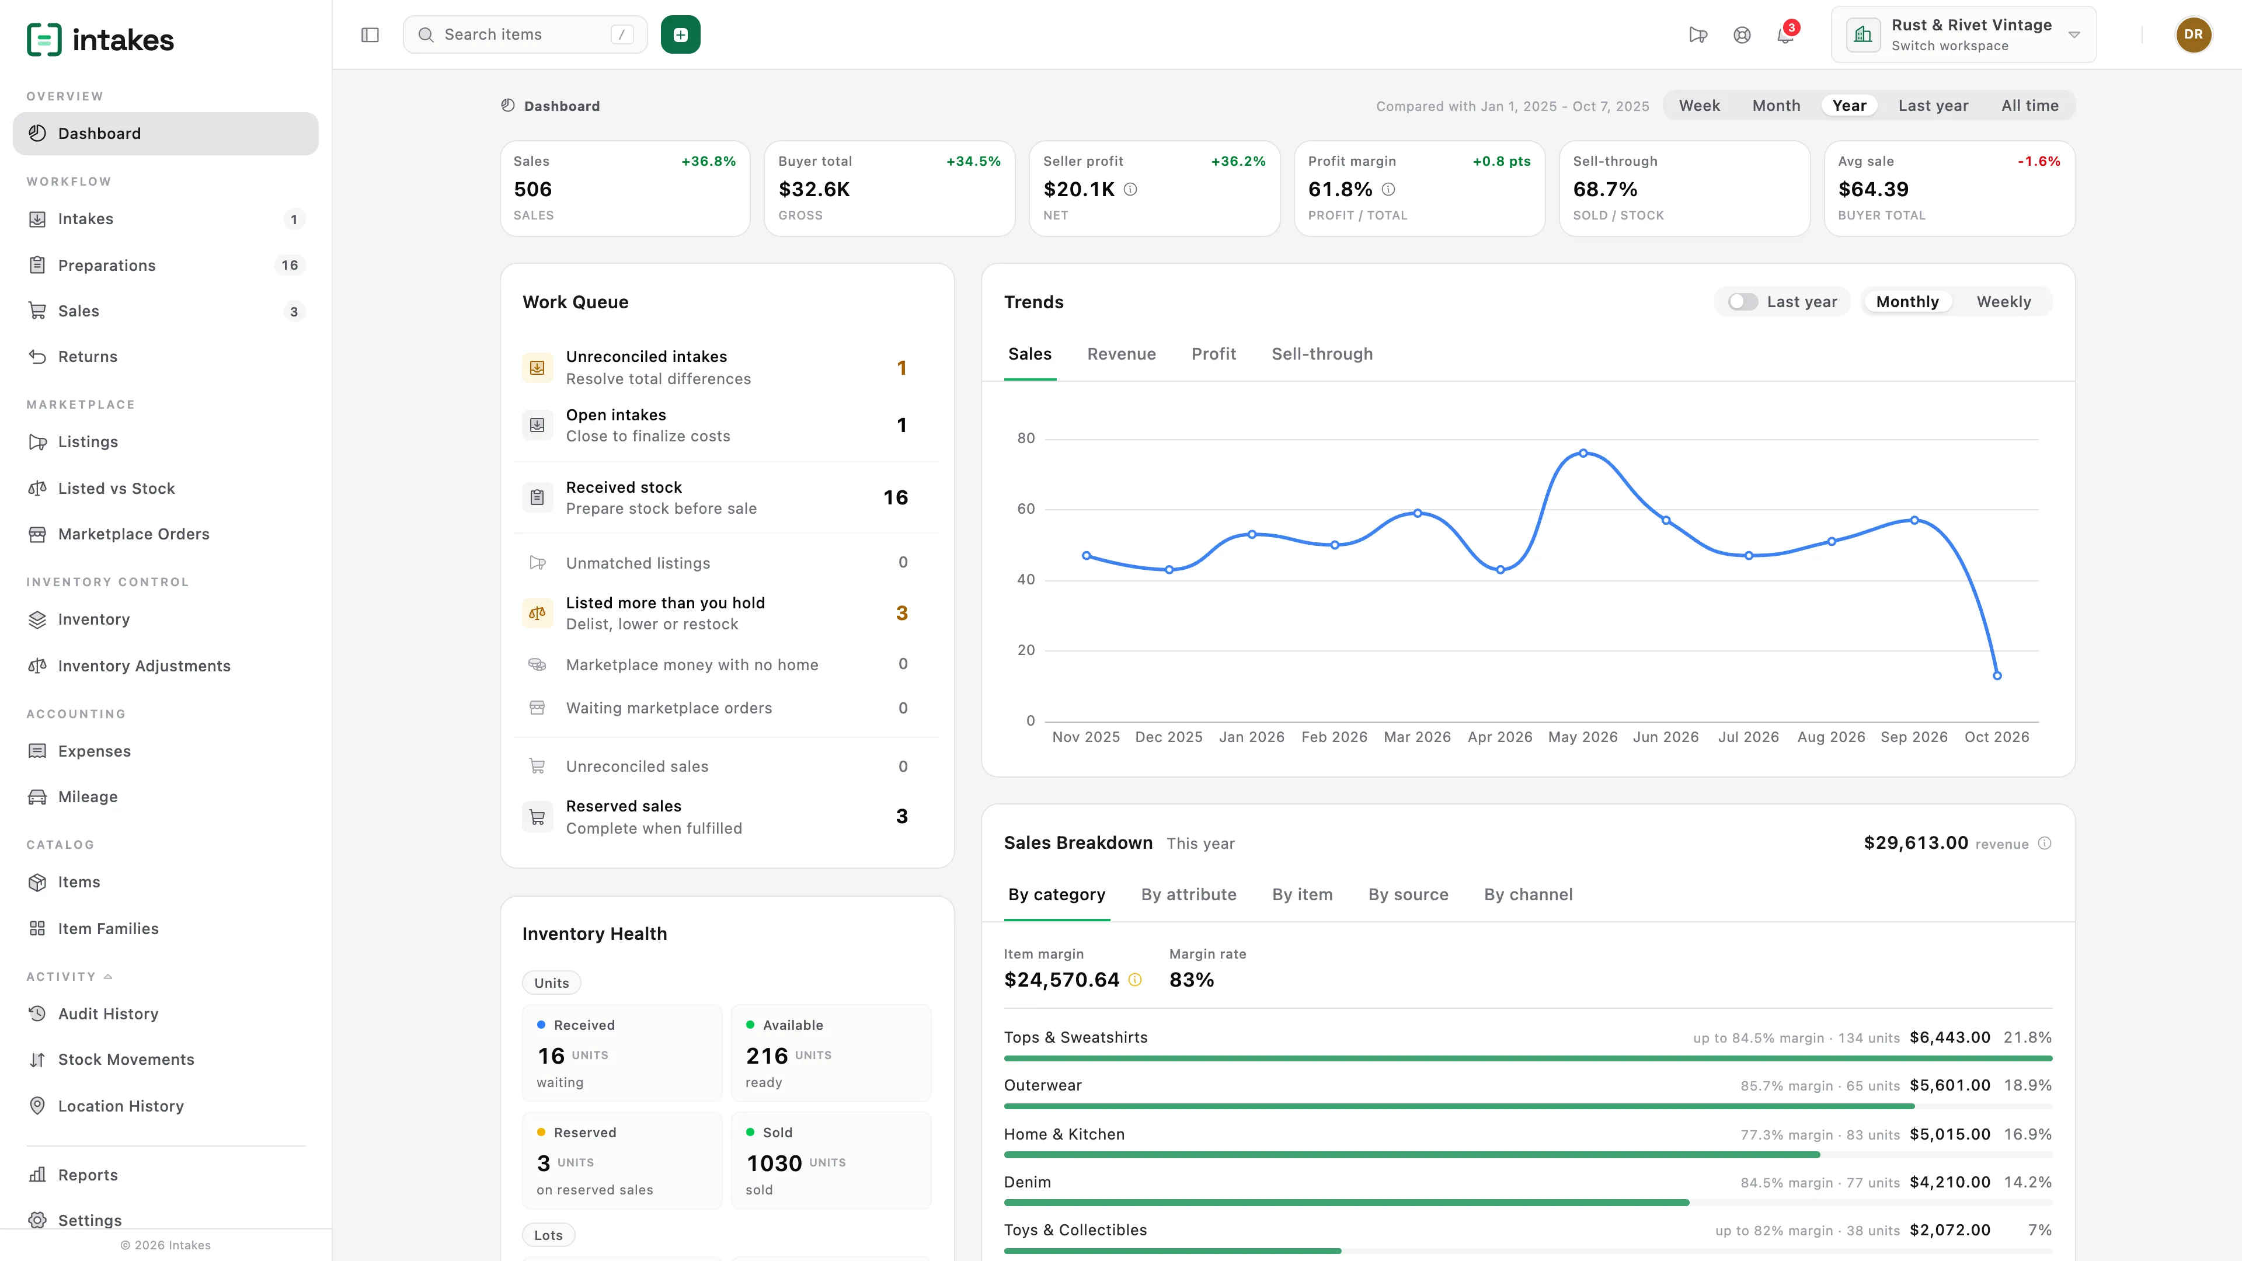The image size is (2242, 1261).
Task: Click the Seller profit info icon
Action: tap(1130, 189)
